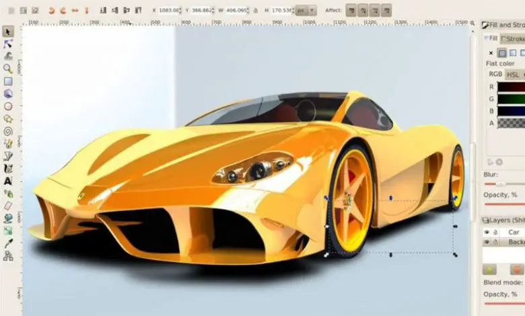Raise selection one step
The image size is (525, 316).
tap(127, 11)
